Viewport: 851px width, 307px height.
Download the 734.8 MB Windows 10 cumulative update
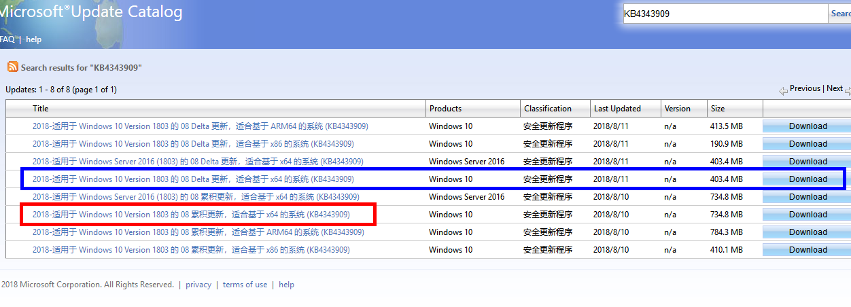[x=807, y=215]
